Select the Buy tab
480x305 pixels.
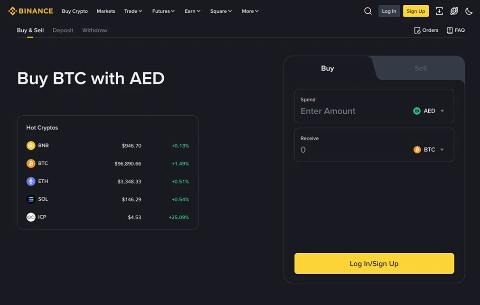(327, 68)
